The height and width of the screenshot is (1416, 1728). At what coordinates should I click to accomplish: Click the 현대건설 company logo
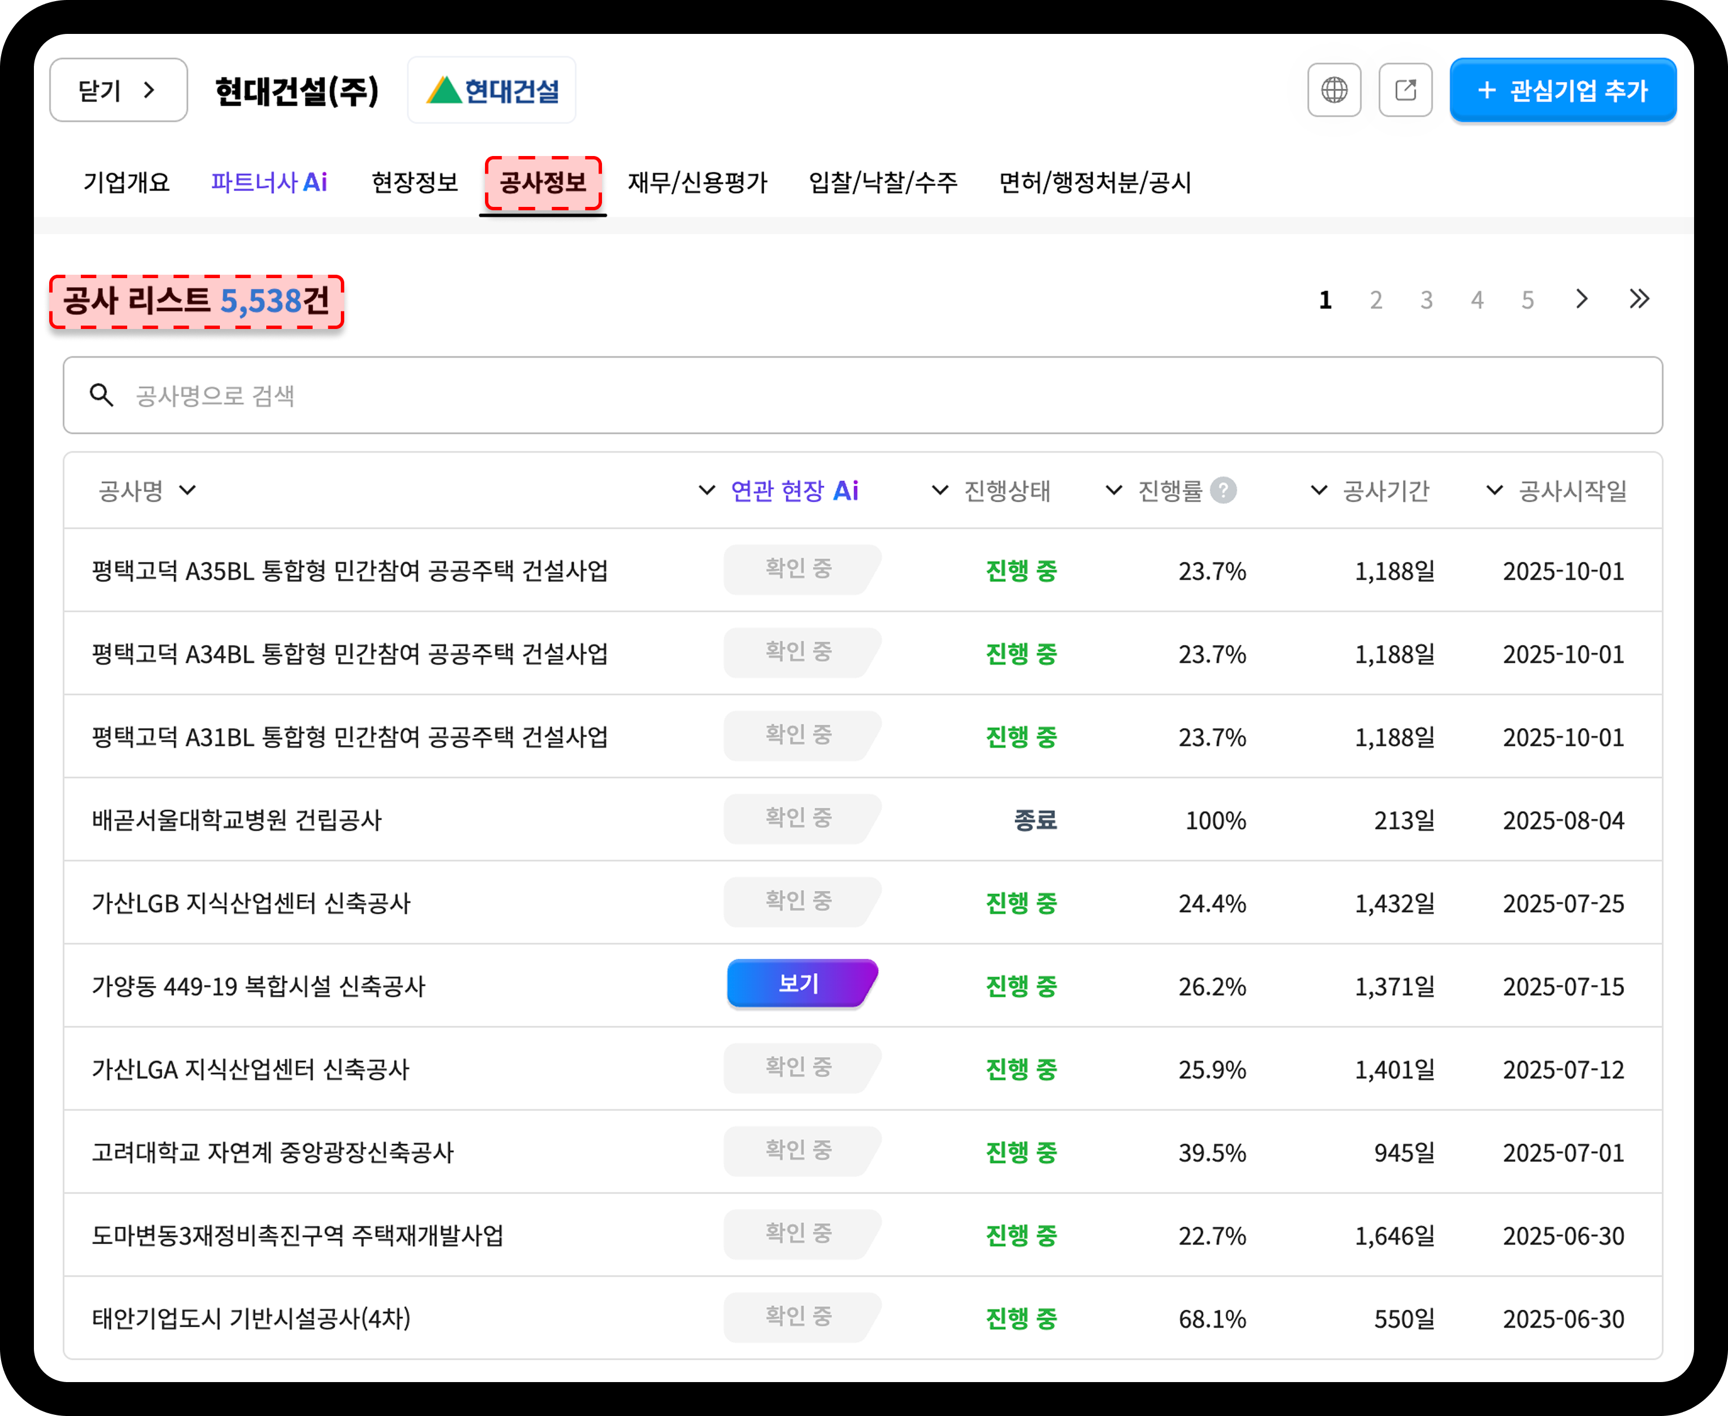492,90
